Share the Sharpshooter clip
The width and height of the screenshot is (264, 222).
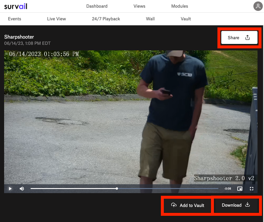pos(239,37)
